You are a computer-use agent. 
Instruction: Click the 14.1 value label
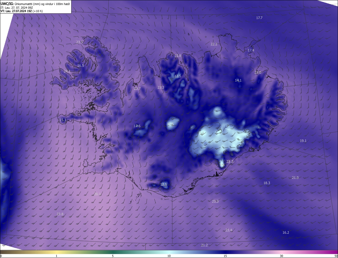[238, 80]
